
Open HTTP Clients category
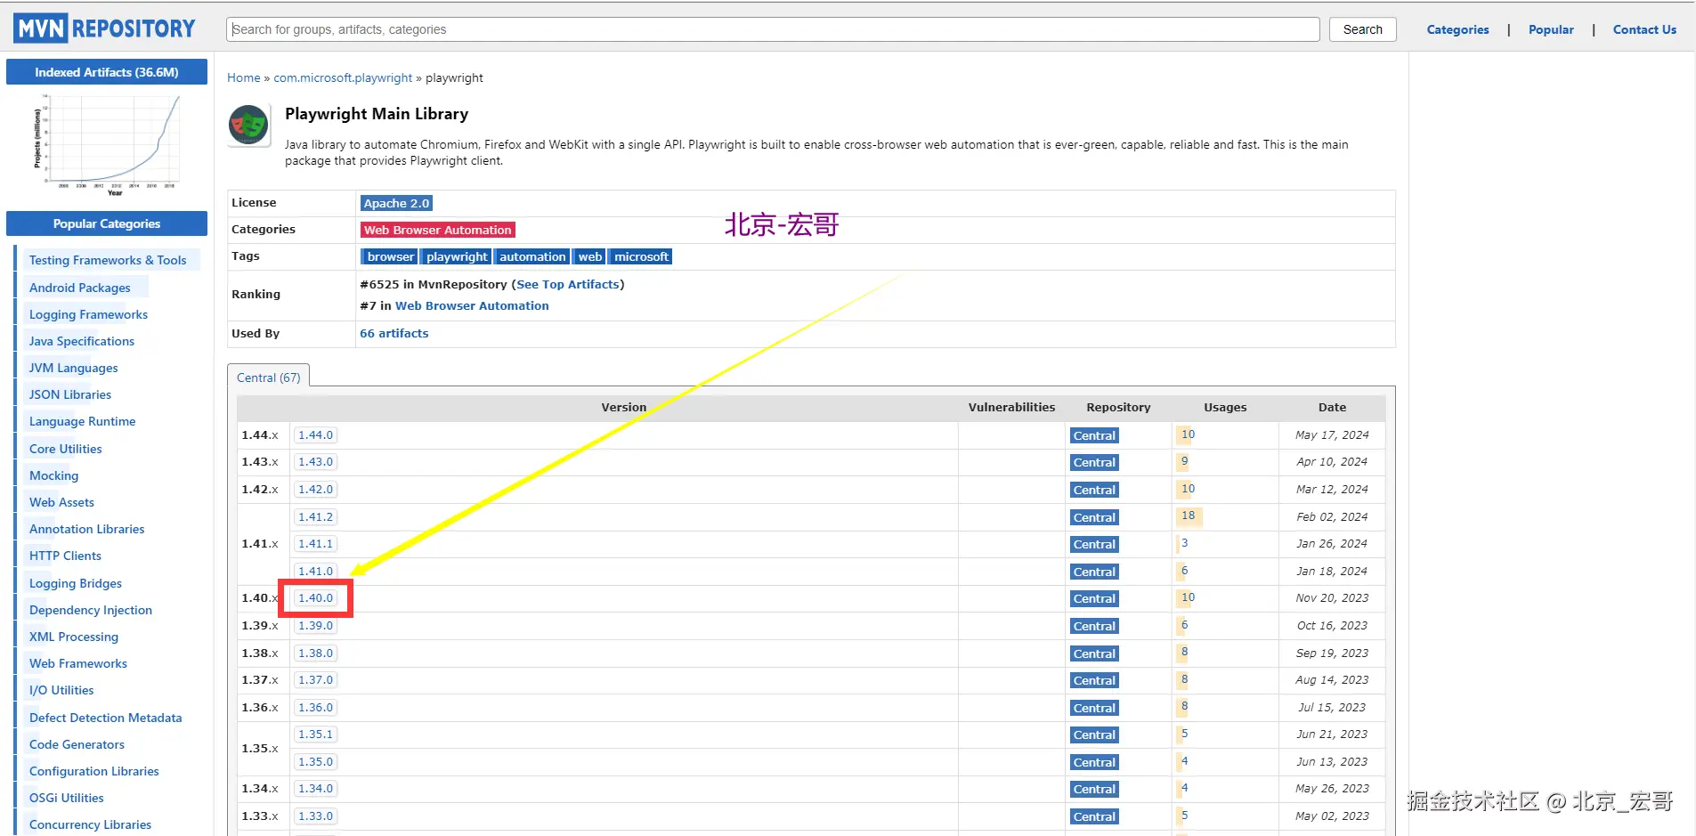[65, 556]
